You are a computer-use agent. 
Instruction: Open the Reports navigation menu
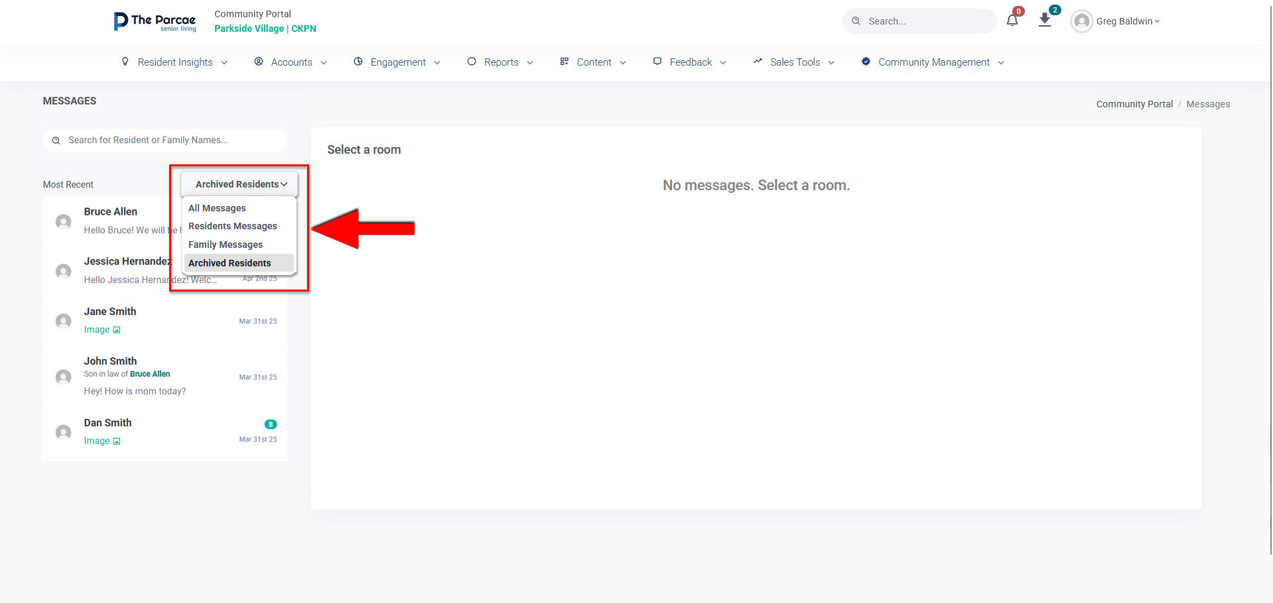[500, 62]
